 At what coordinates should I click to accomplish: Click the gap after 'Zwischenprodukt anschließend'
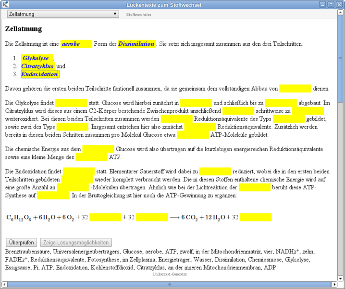238,111
